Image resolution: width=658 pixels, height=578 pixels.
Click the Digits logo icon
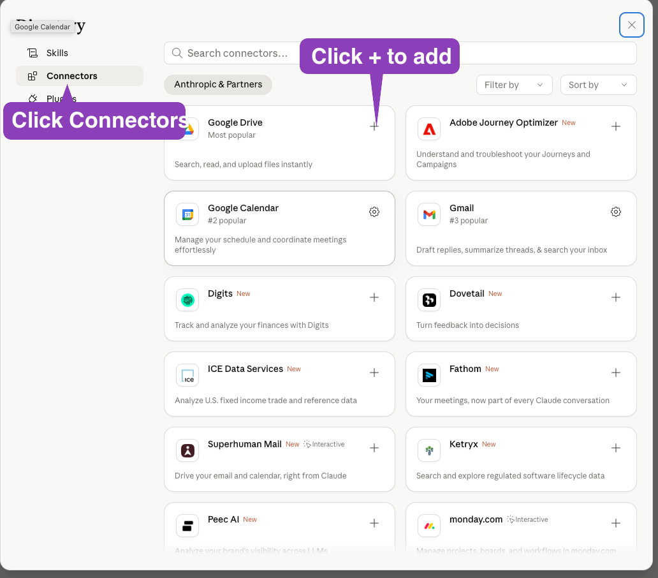coord(187,300)
